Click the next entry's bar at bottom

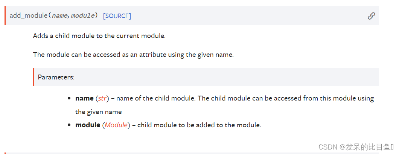click(x=191, y=153)
